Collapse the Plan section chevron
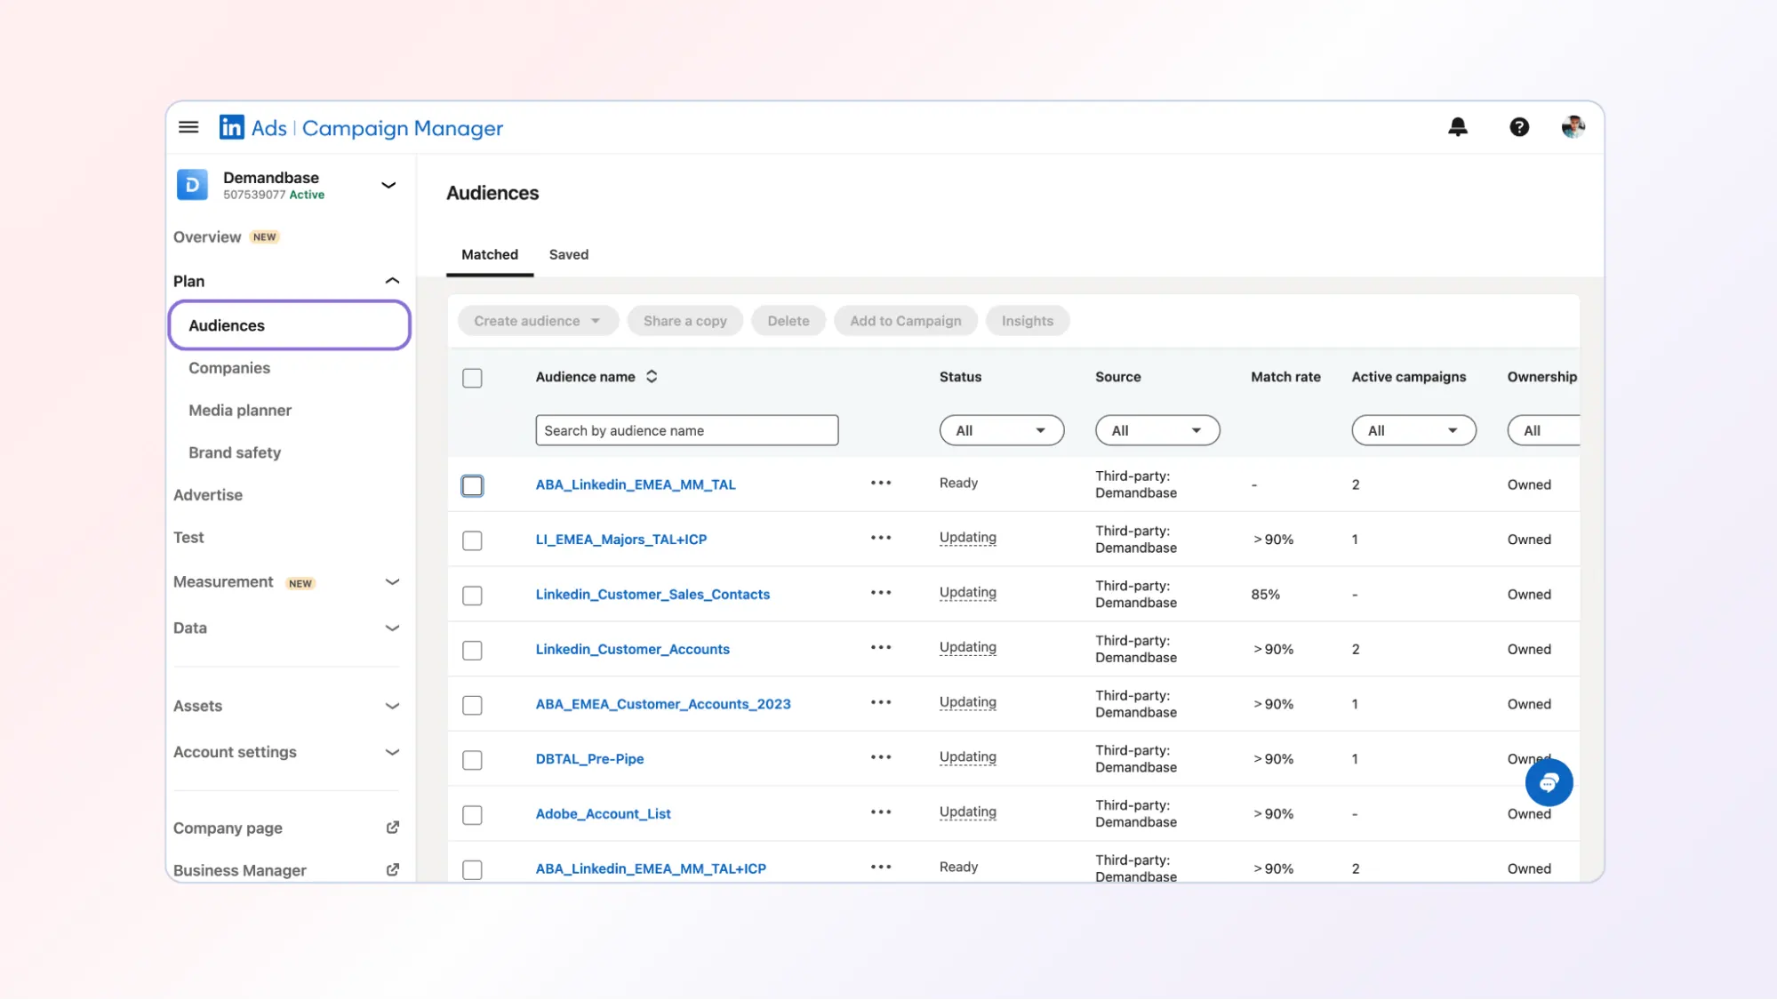 pos(392,281)
